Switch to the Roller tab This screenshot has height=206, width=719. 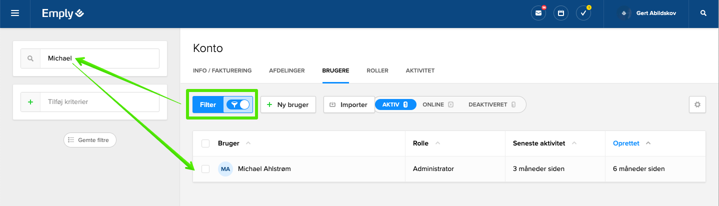point(377,70)
